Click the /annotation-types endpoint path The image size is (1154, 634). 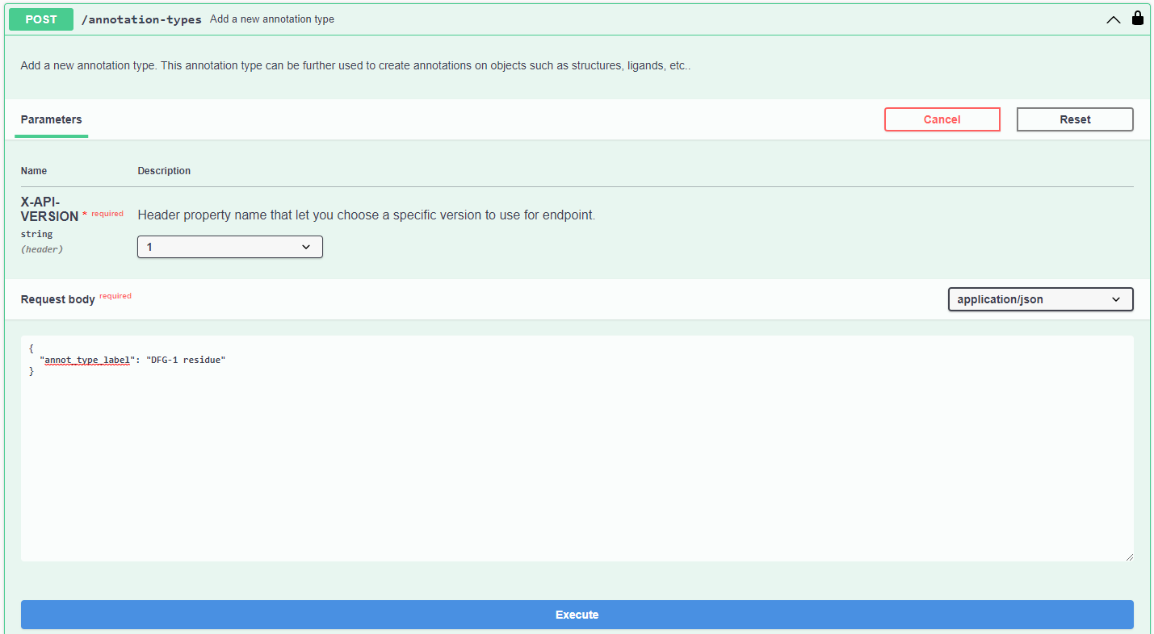141,19
